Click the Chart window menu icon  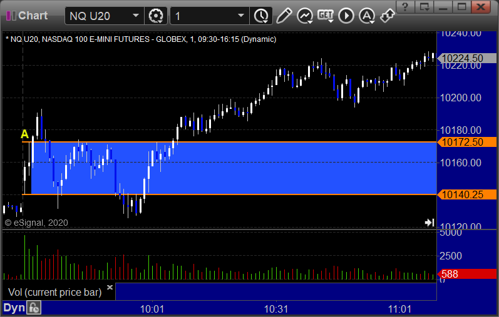click(11, 16)
